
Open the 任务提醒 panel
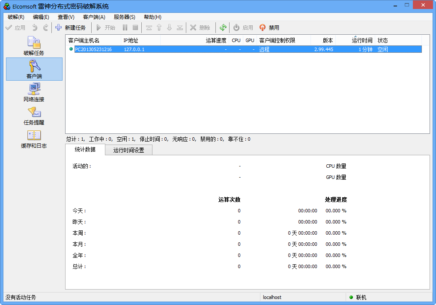(x=34, y=116)
